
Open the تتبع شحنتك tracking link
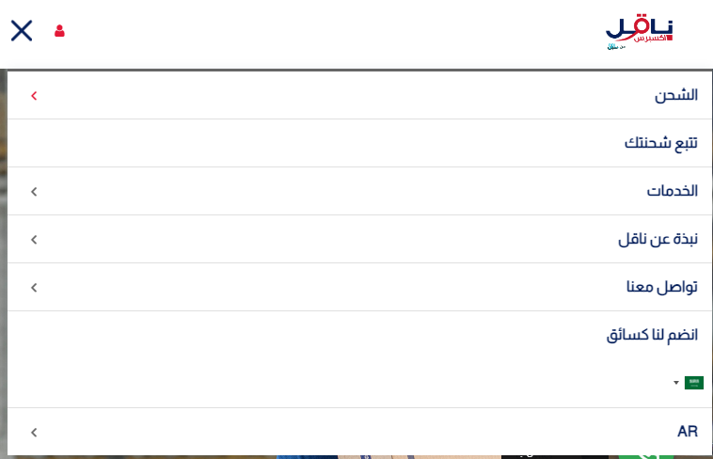tap(661, 143)
